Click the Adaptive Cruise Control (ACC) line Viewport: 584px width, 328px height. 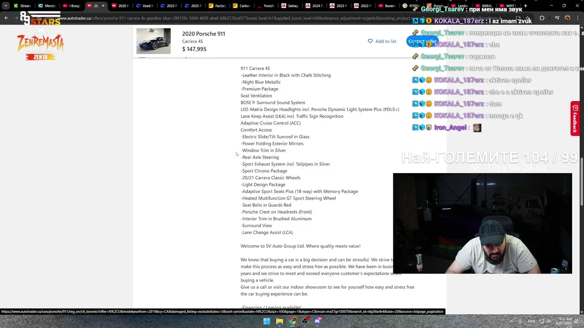coord(271,123)
